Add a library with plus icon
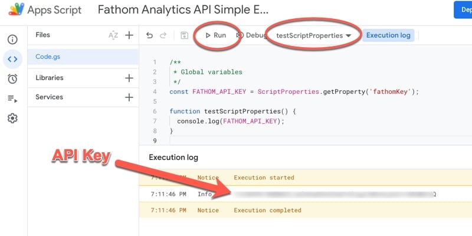The width and height of the screenshot is (472, 236). [x=129, y=78]
